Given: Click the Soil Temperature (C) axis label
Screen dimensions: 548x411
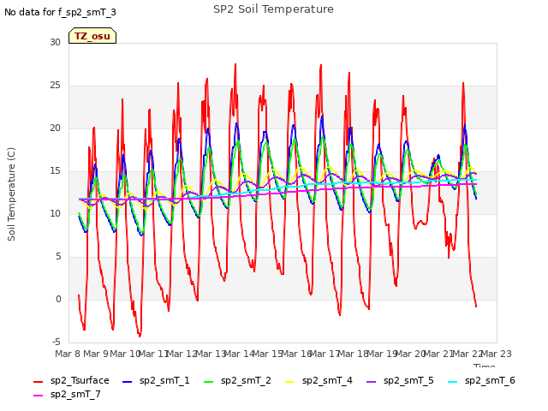Looking at the screenshot, I should tap(11, 194).
